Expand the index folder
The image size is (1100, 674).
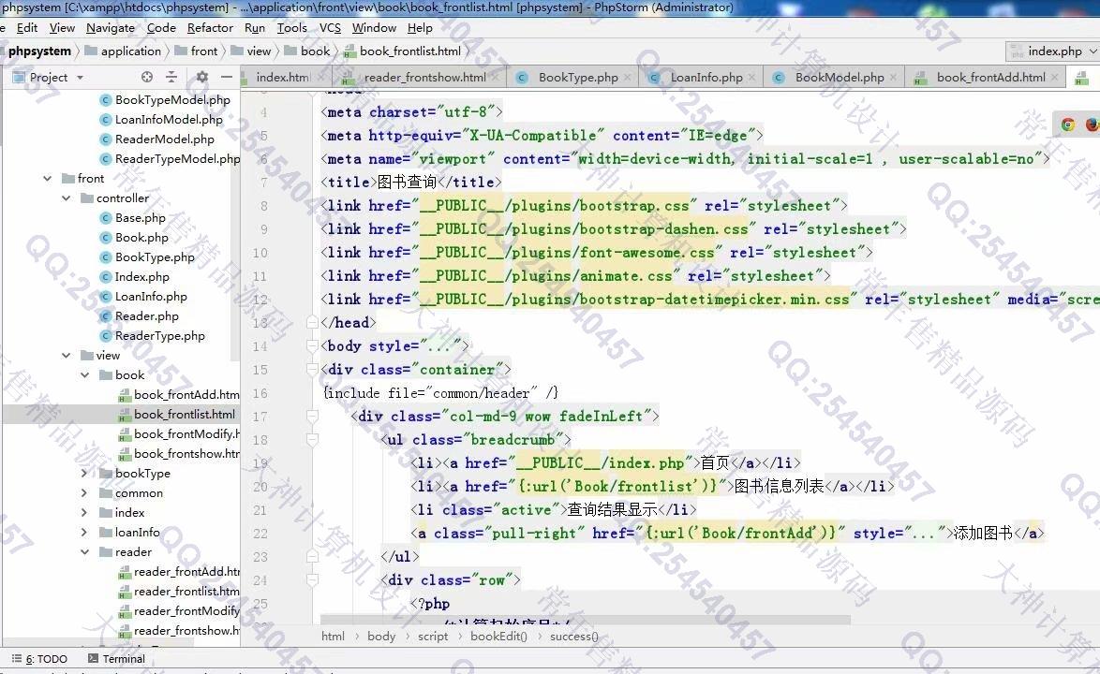coord(85,512)
